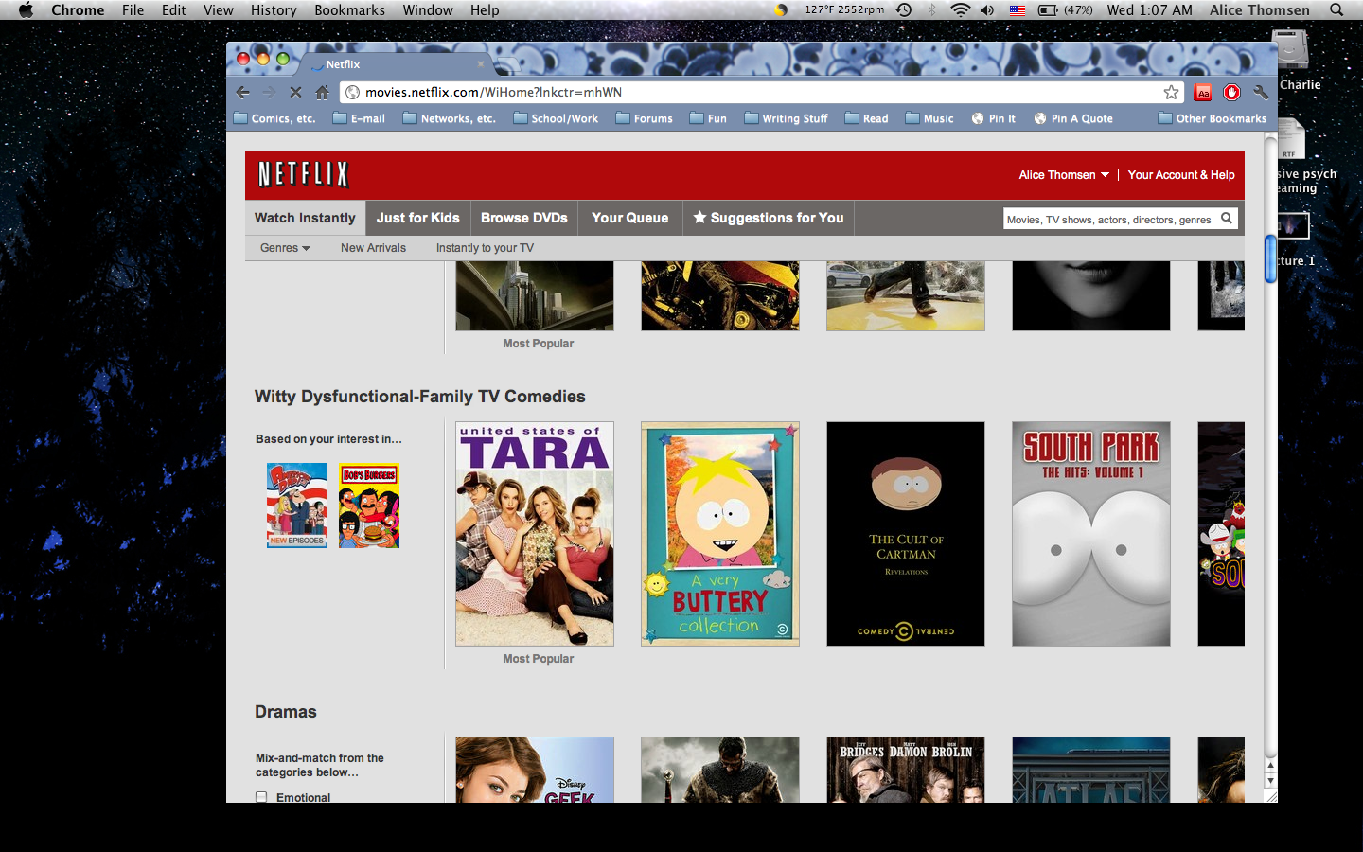Open the Comics, etc. bookmarks folder
This screenshot has height=852, width=1363.
point(274,118)
